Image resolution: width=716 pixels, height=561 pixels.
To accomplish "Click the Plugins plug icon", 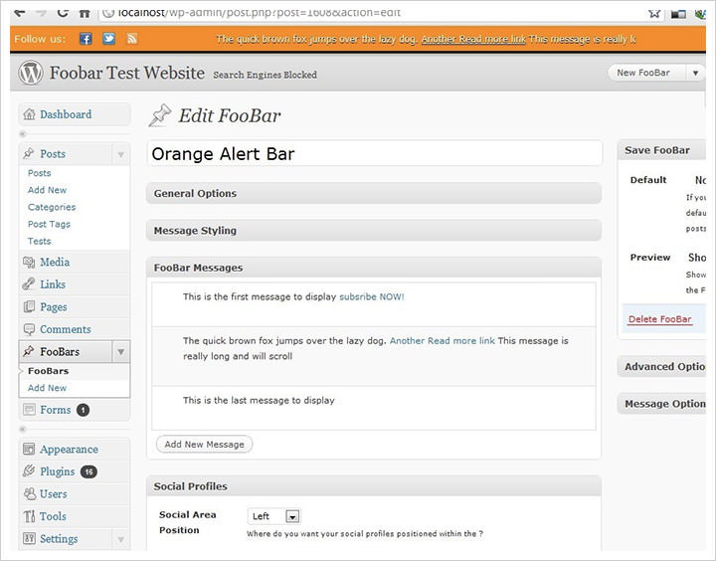I will point(29,471).
